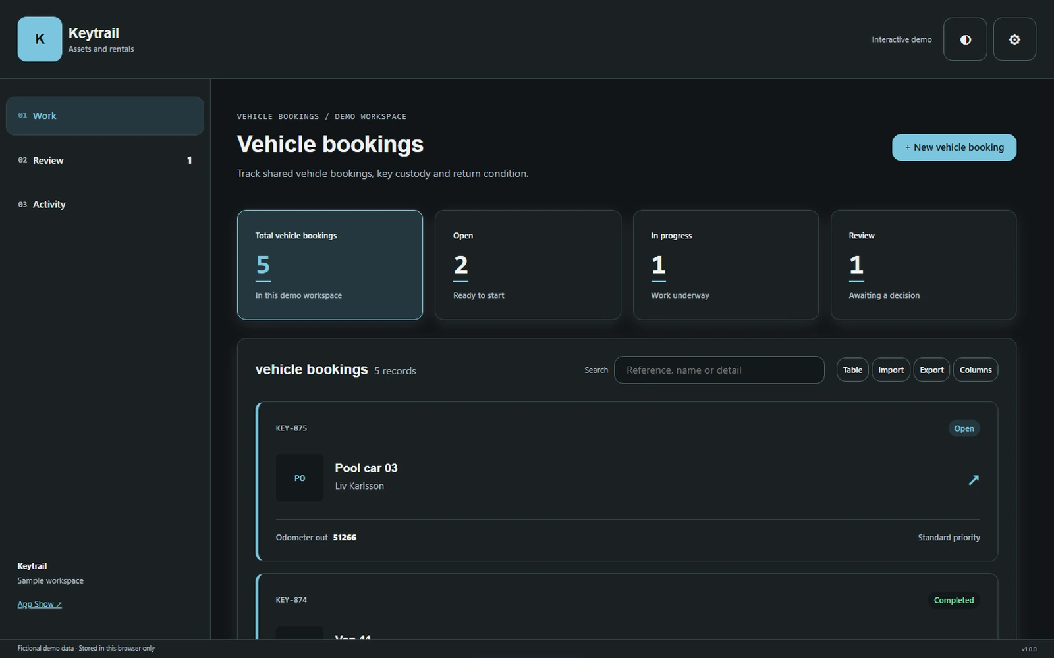Open Pool car 03 via arrow icon
The image size is (1054, 658).
(x=974, y=480)
